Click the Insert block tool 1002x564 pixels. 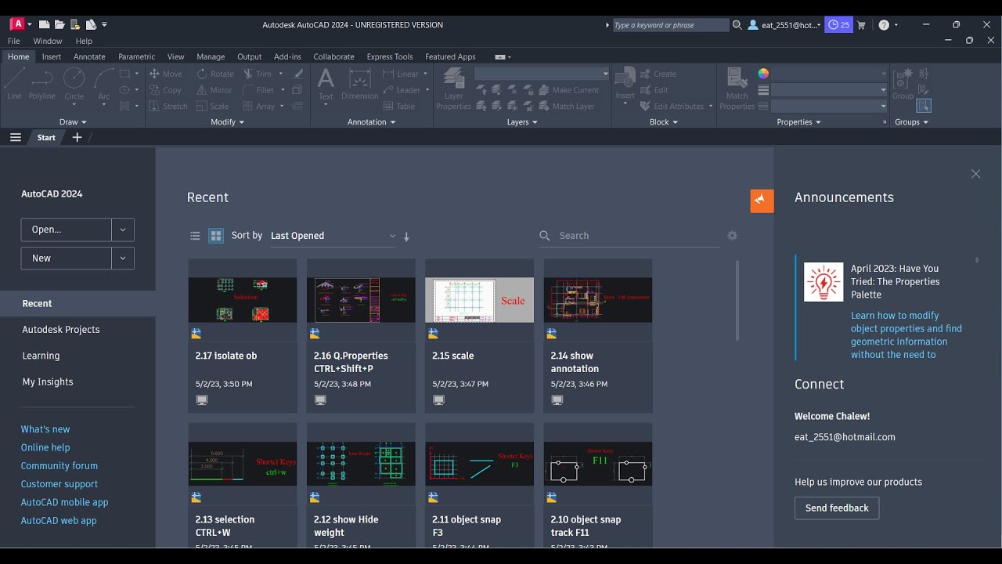click(625, 85)
